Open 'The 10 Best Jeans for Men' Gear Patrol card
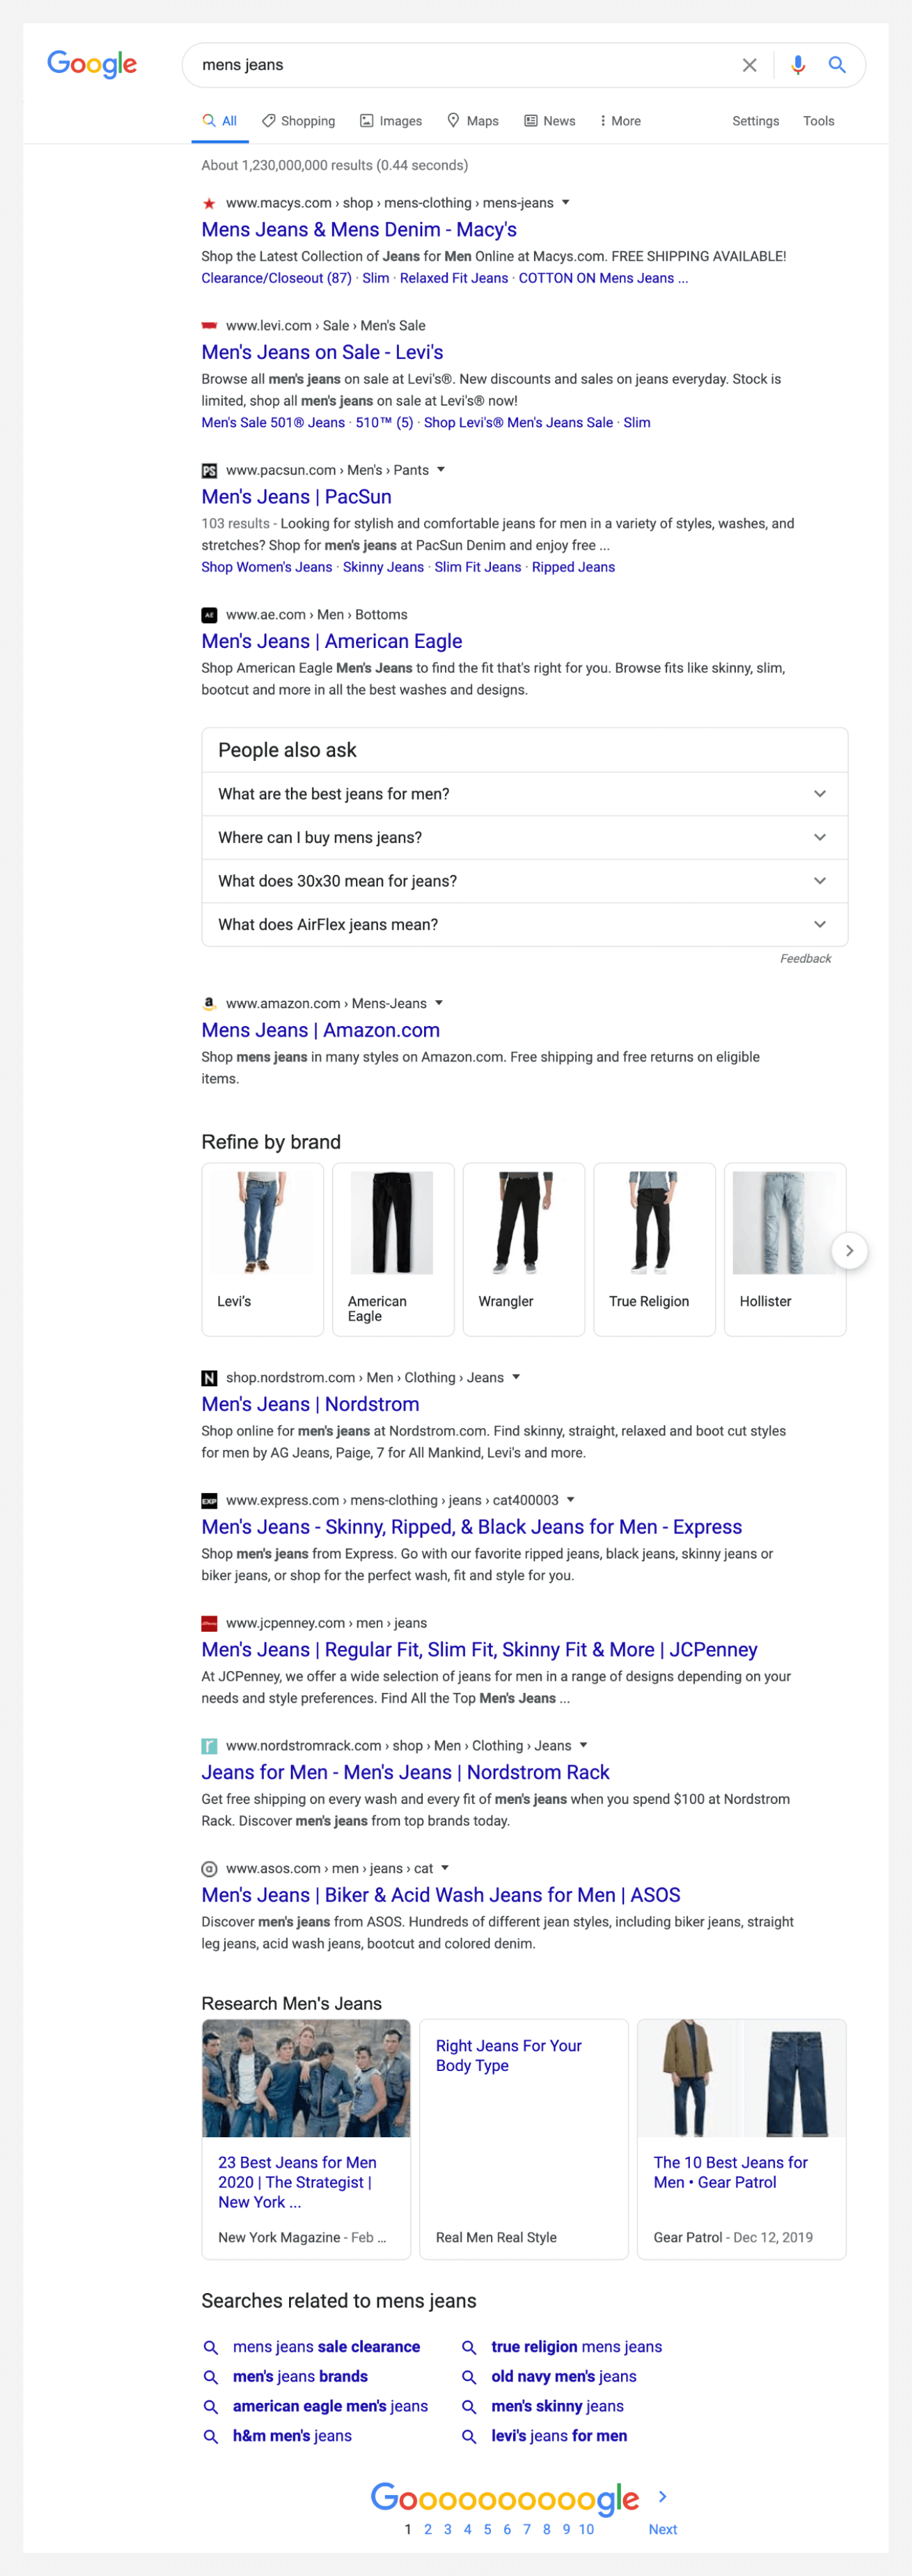The image size is (912, 2576). 742,2139
